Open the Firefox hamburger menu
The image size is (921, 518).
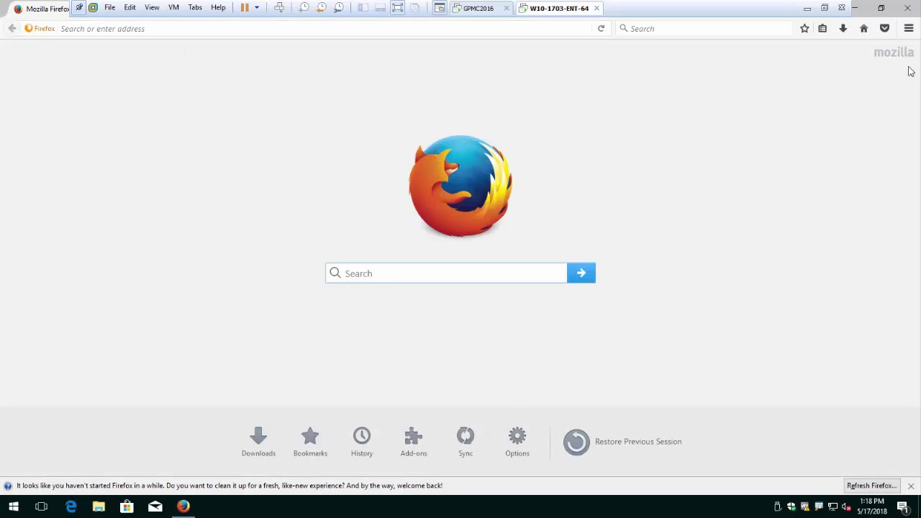tap(909, 29)
